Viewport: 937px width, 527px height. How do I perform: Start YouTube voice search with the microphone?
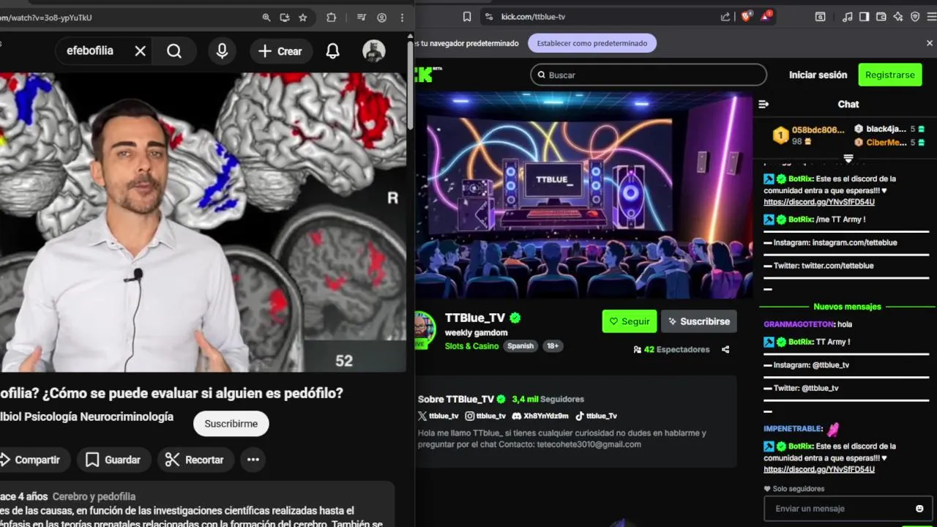tap(222, 51)
